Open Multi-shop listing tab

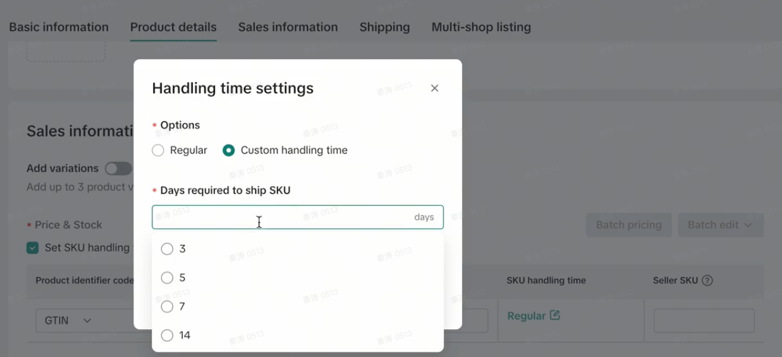[481, 27]
